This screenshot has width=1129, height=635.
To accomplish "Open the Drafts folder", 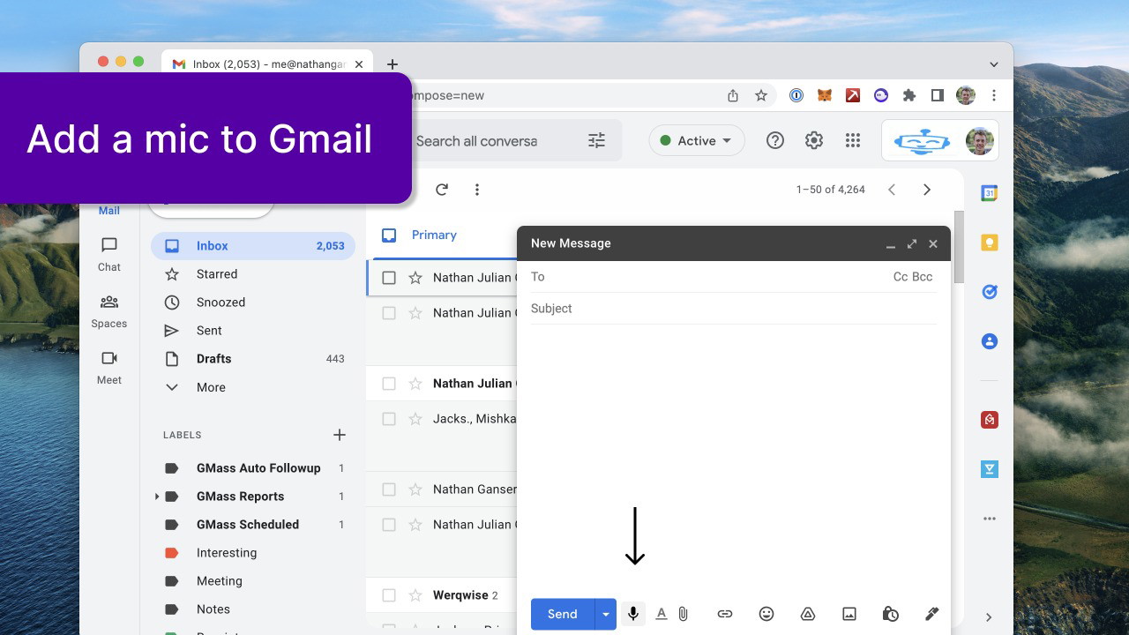I will [213, 359].
